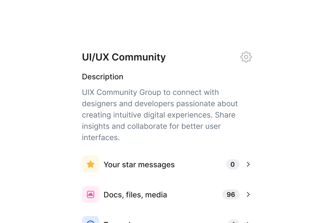Click the 96 count badge
The image size is (334, 223).
231,194
